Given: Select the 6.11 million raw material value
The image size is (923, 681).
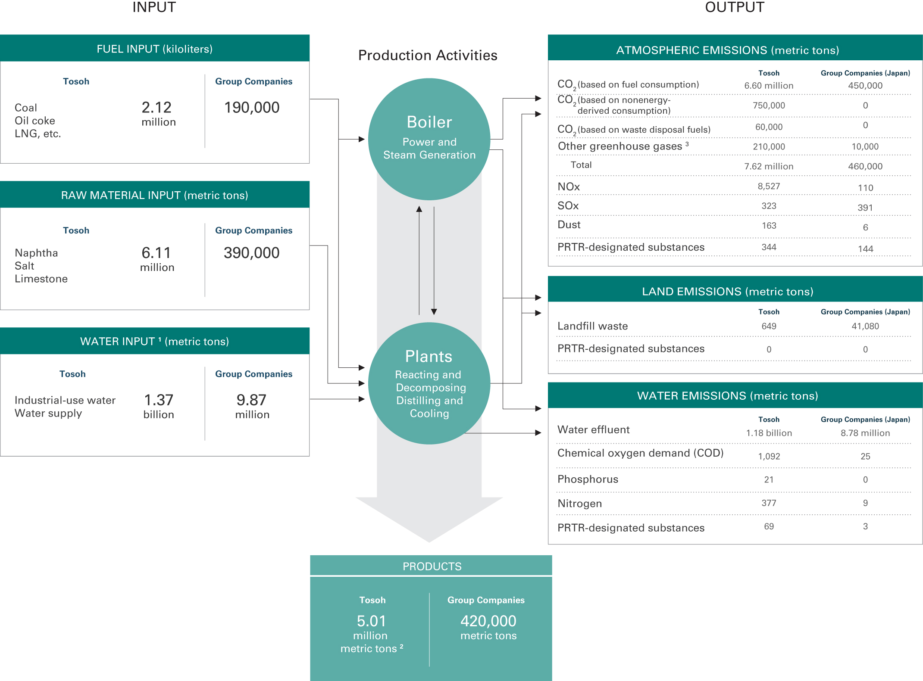Looking at the screenshot, I should pos(157,258).
